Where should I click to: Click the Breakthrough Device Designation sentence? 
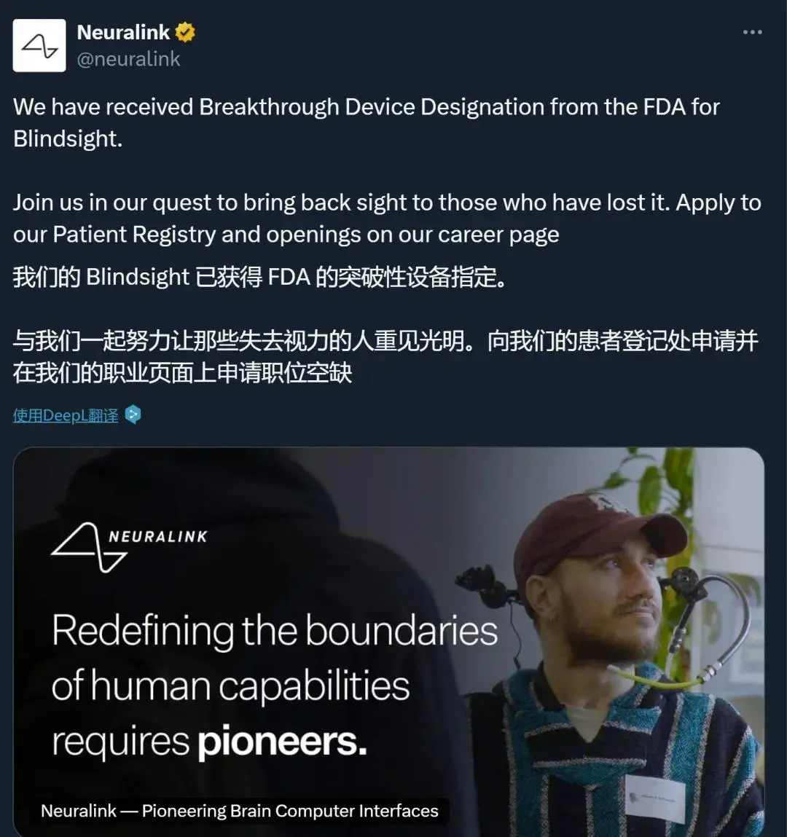coord(367,123)
